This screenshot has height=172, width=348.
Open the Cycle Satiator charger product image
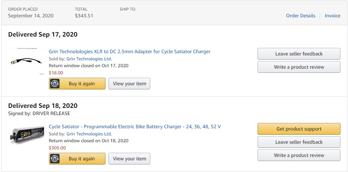coord(27,134)
